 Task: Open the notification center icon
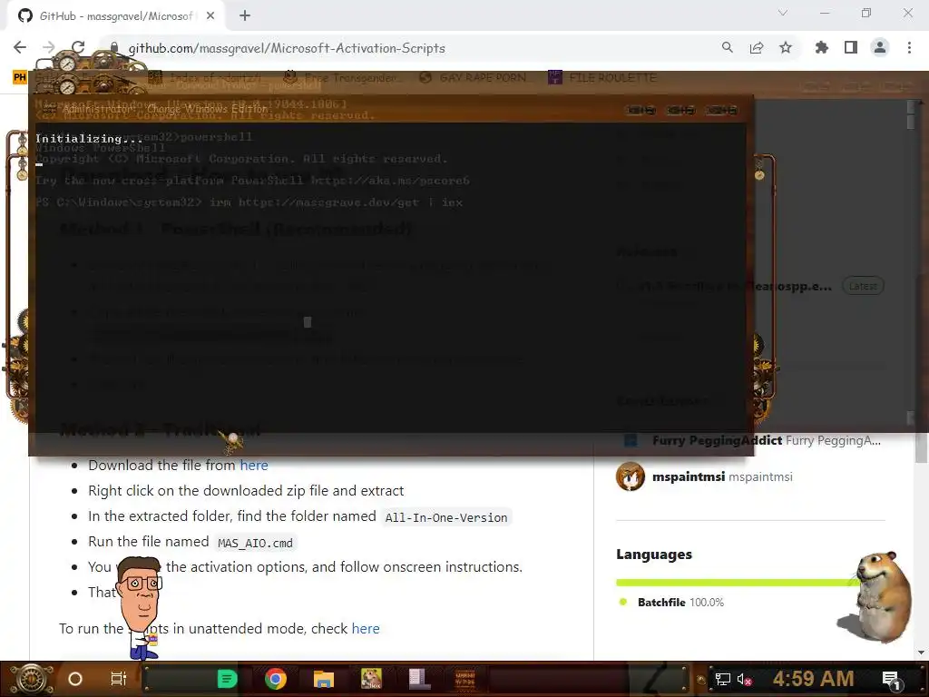[x=891, y=679]
